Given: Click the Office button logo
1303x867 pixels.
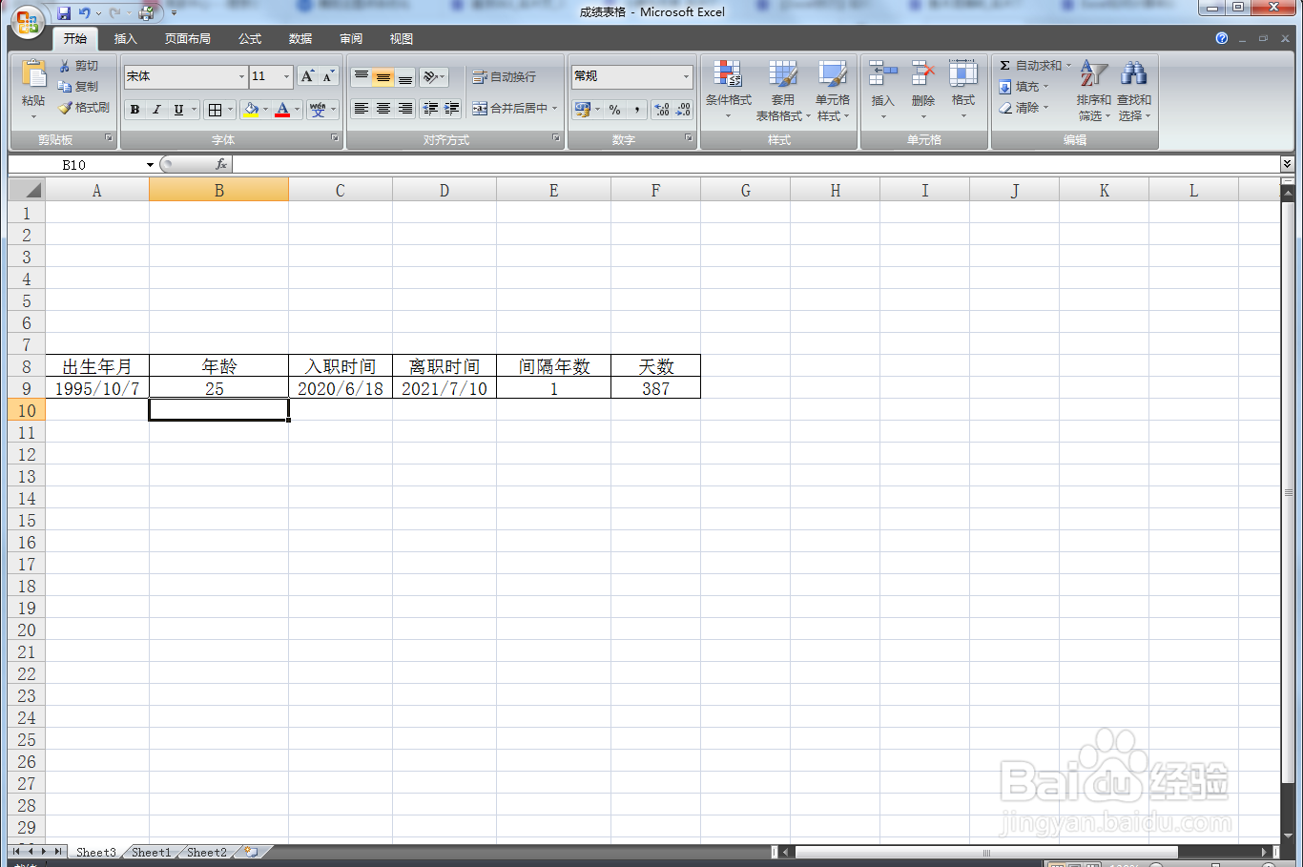Looking at the screenshot, I should point(27,21).
